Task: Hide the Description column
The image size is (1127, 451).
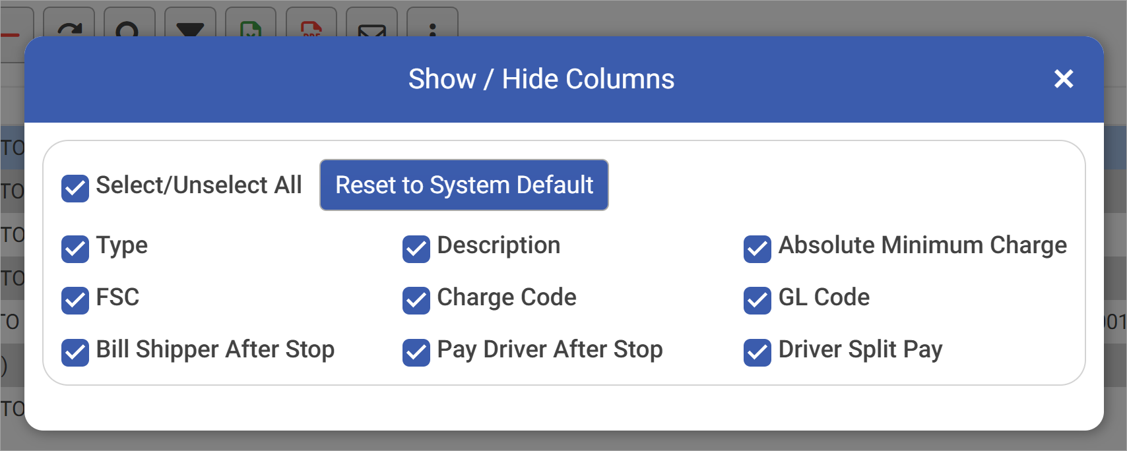Action: pyautogui.click(x=416, y=249)
